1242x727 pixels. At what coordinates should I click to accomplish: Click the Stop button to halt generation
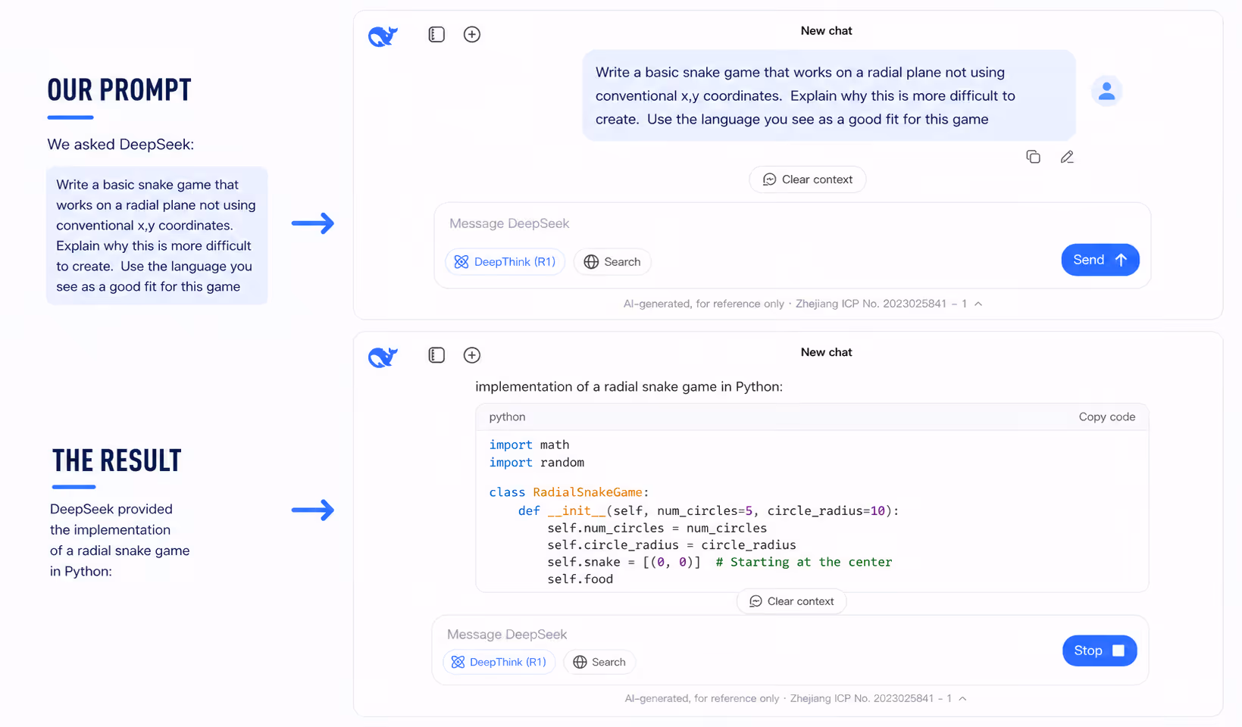(1100, 651)
